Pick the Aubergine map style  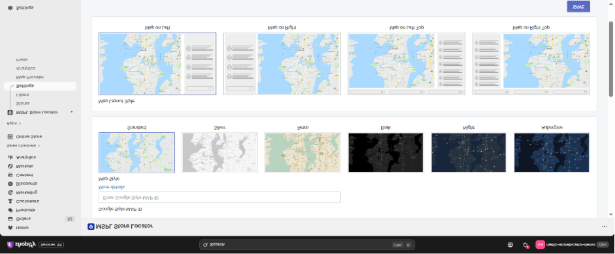(x=552, y=152)
